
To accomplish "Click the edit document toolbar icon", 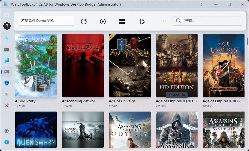I will 142,21.
